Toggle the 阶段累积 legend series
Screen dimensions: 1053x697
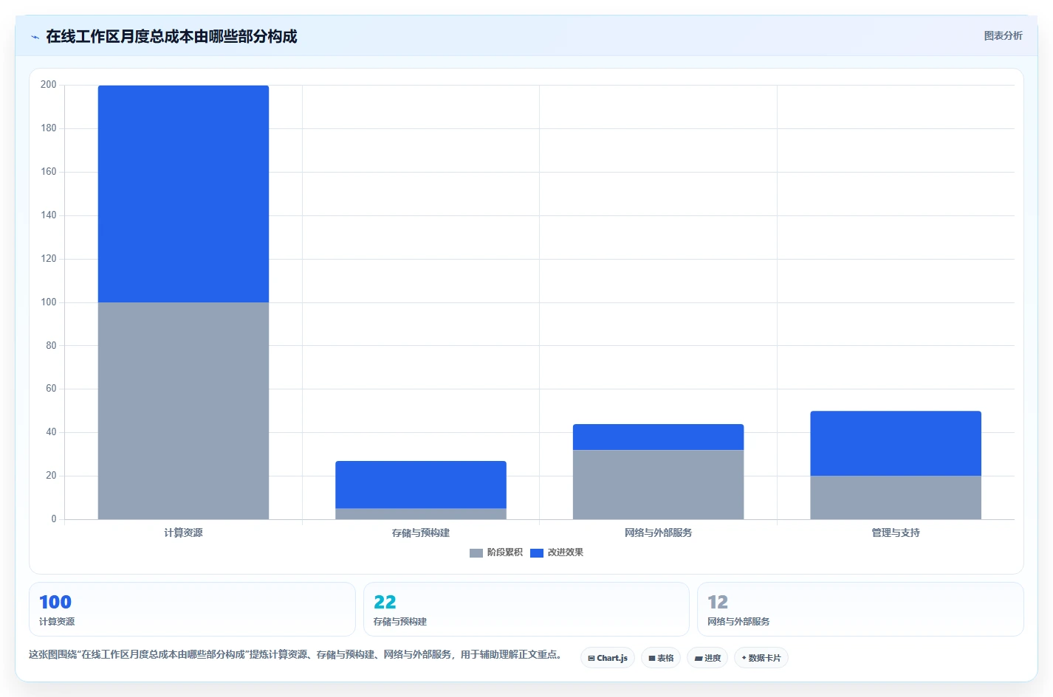point(496,552)
